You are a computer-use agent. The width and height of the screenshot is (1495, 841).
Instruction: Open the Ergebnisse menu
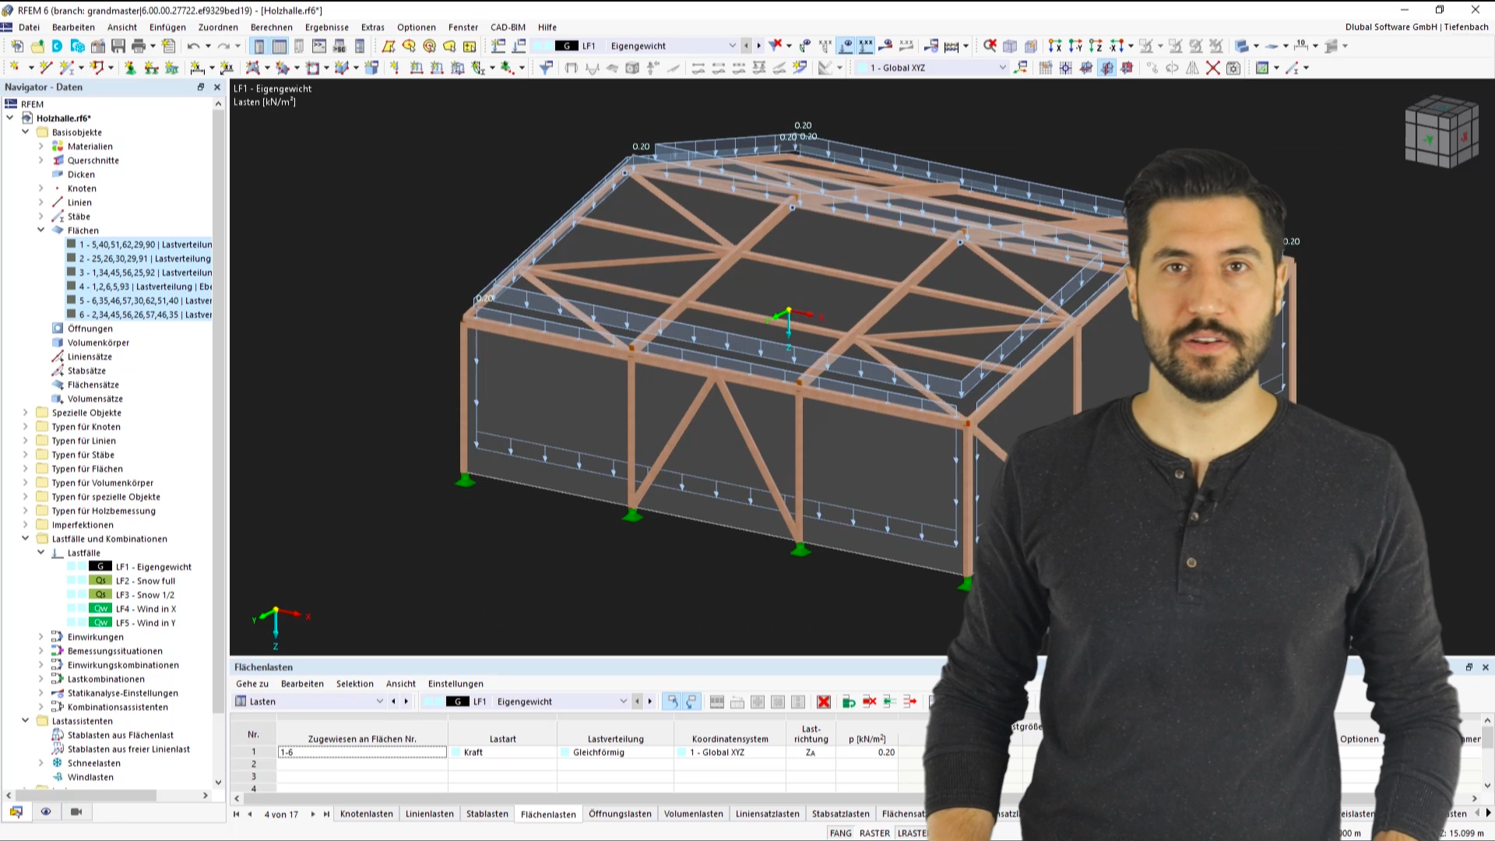tap(328, 26)
